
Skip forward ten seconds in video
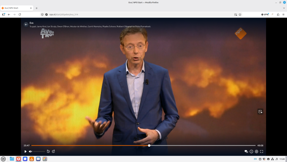tap(53, 152)
